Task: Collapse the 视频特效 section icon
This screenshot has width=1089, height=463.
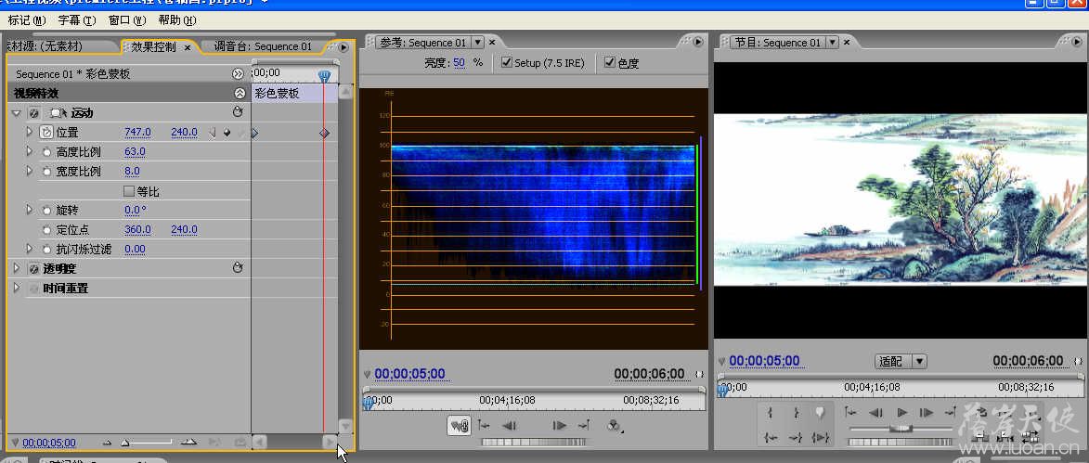Action: (x=240, y=93)
